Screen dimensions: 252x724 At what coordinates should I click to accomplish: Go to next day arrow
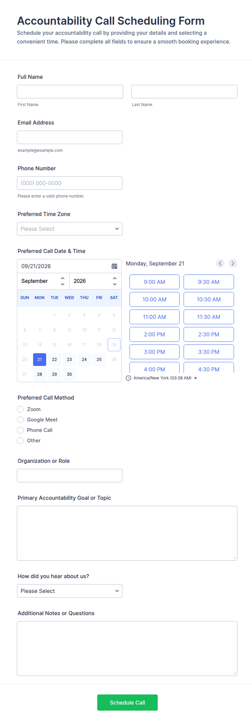click(x=232, y=263)
